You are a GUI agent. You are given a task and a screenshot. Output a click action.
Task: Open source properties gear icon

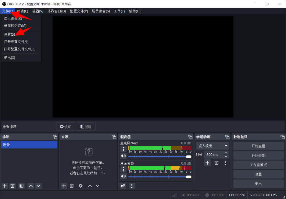[81, 186]
